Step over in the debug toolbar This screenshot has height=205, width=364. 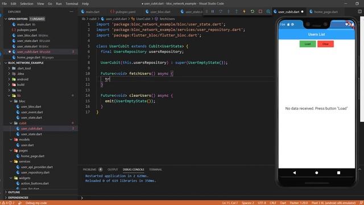pos(221,11)
